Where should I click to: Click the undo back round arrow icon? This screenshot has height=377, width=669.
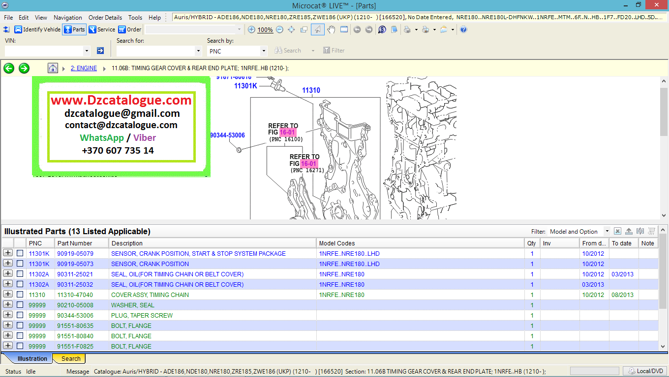click(x=357, y=29)
